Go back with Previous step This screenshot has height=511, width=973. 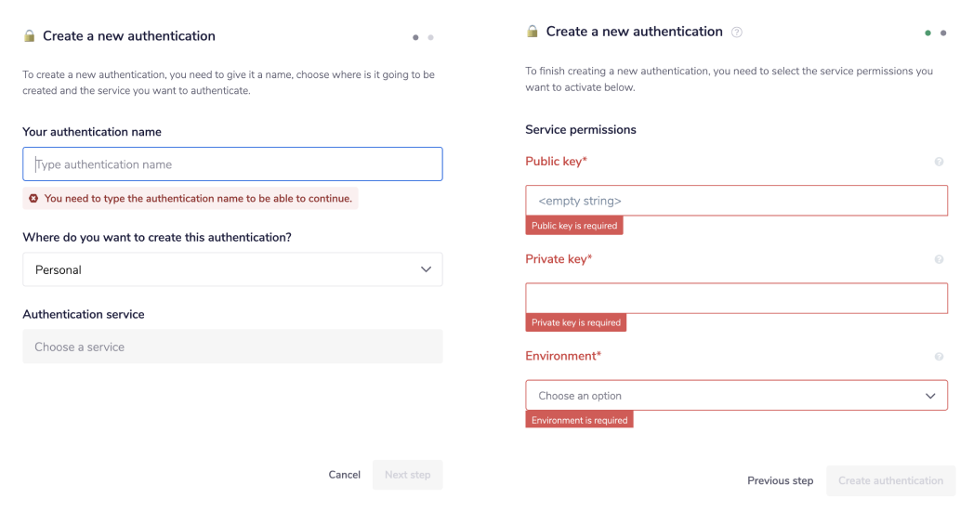pyautogui.click(x=780, y=480)
